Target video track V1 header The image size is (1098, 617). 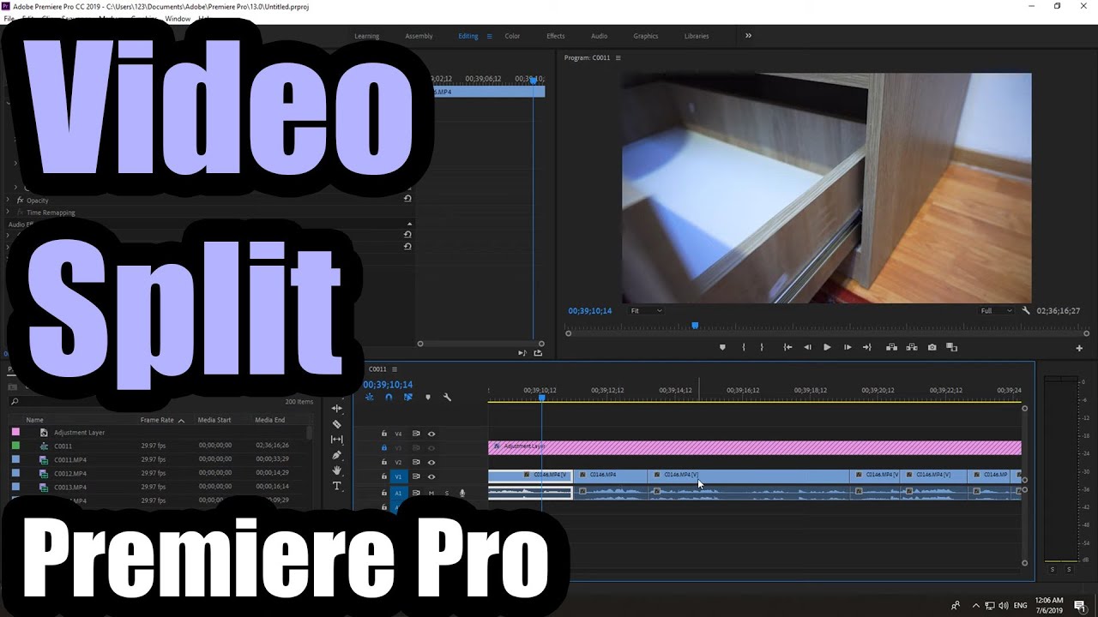tap(398, 476)
